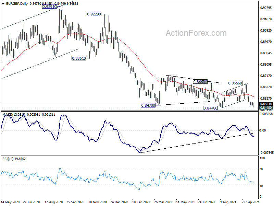The image size is (274, 206).
Task: Click the RSI(14) 39.8702 indicator label
Action: click(14, 159)
